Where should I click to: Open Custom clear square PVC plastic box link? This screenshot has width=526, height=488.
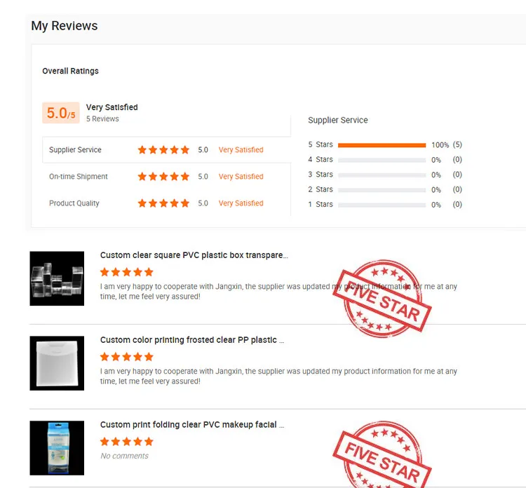[194, 255]
